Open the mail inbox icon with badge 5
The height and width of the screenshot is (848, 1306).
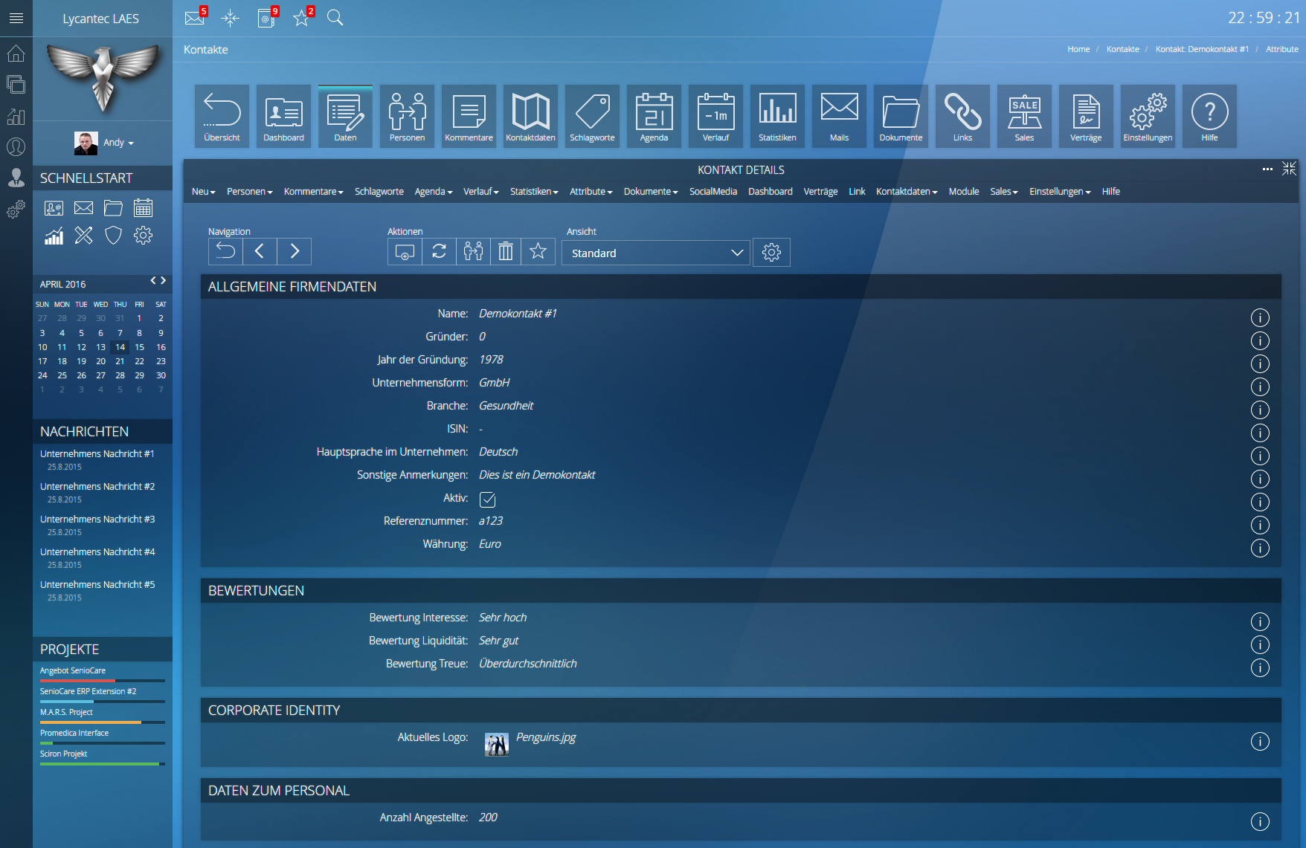(195, 18)
